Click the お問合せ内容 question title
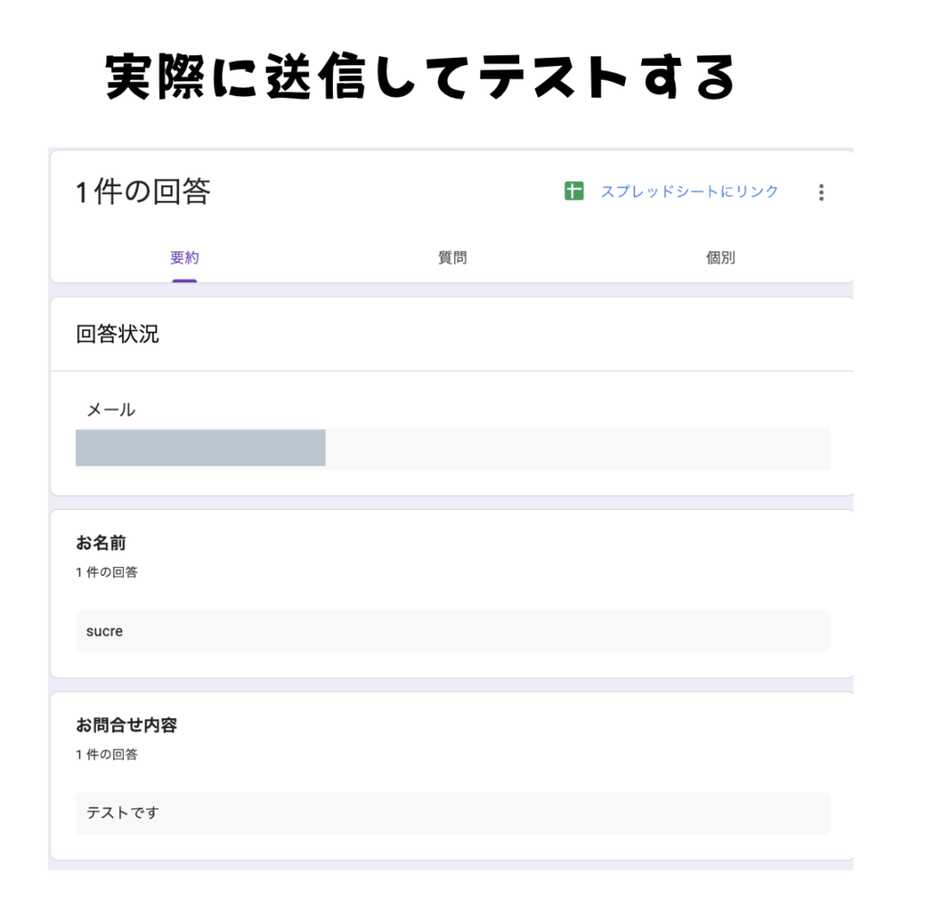926x898 pixels. [x=126, y=725]
